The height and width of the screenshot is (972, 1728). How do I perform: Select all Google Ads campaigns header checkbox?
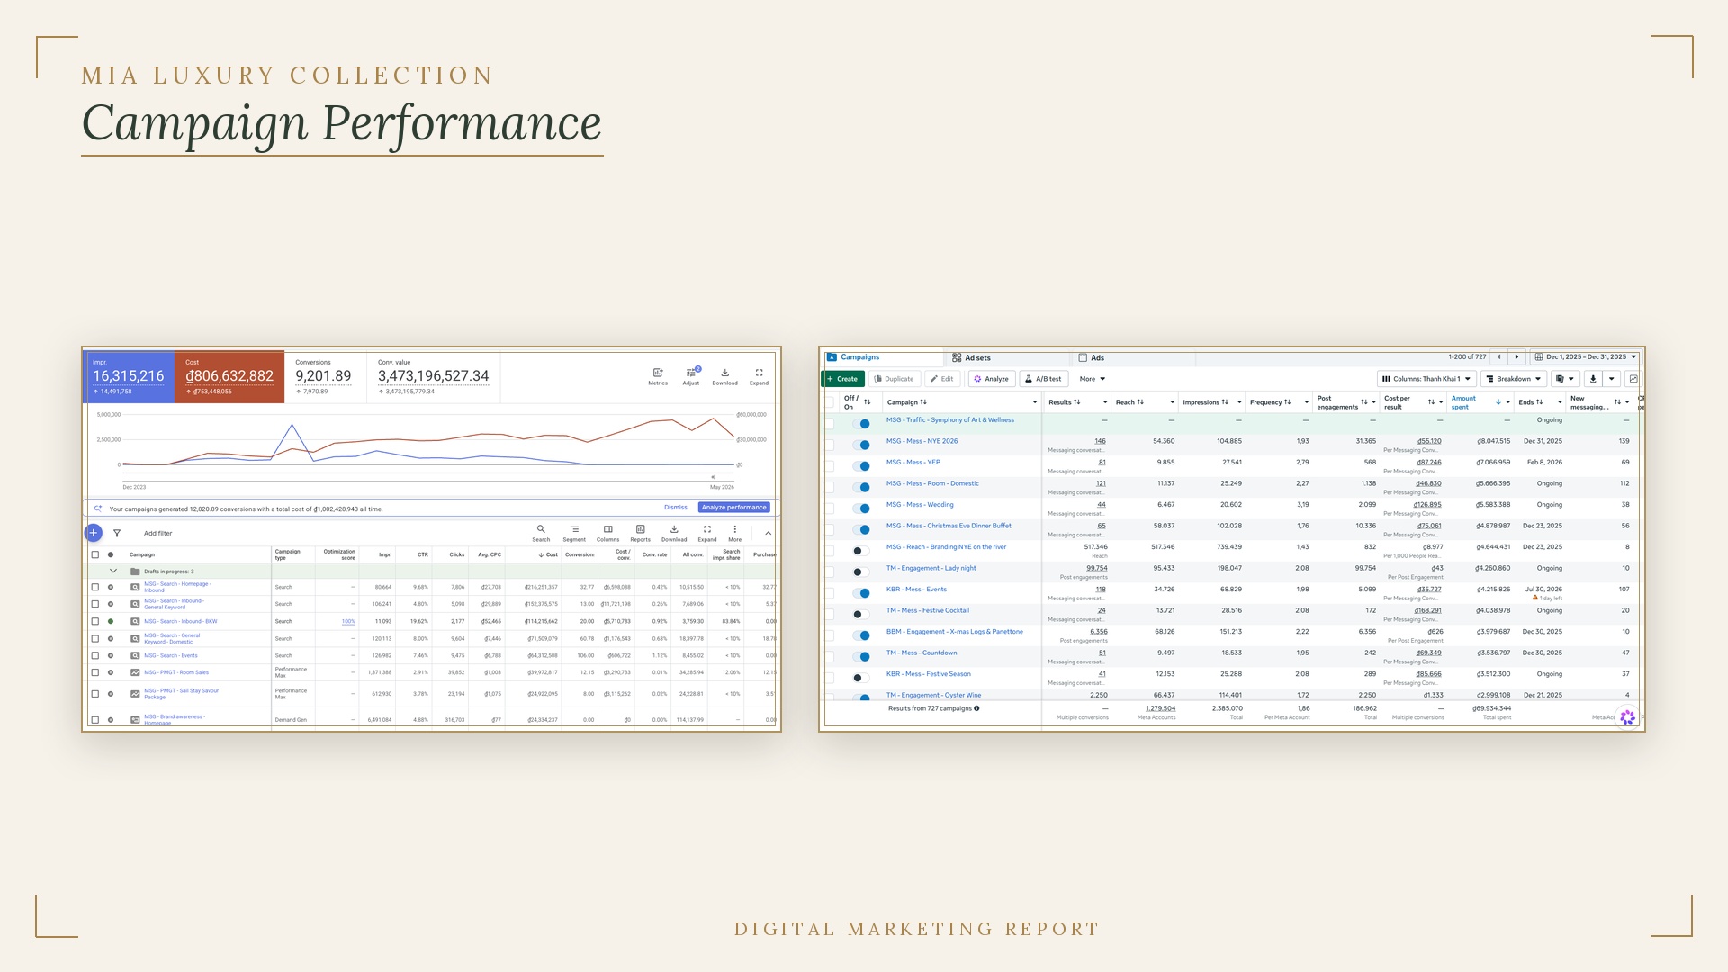pyautogui.click(x=95, y=554)
